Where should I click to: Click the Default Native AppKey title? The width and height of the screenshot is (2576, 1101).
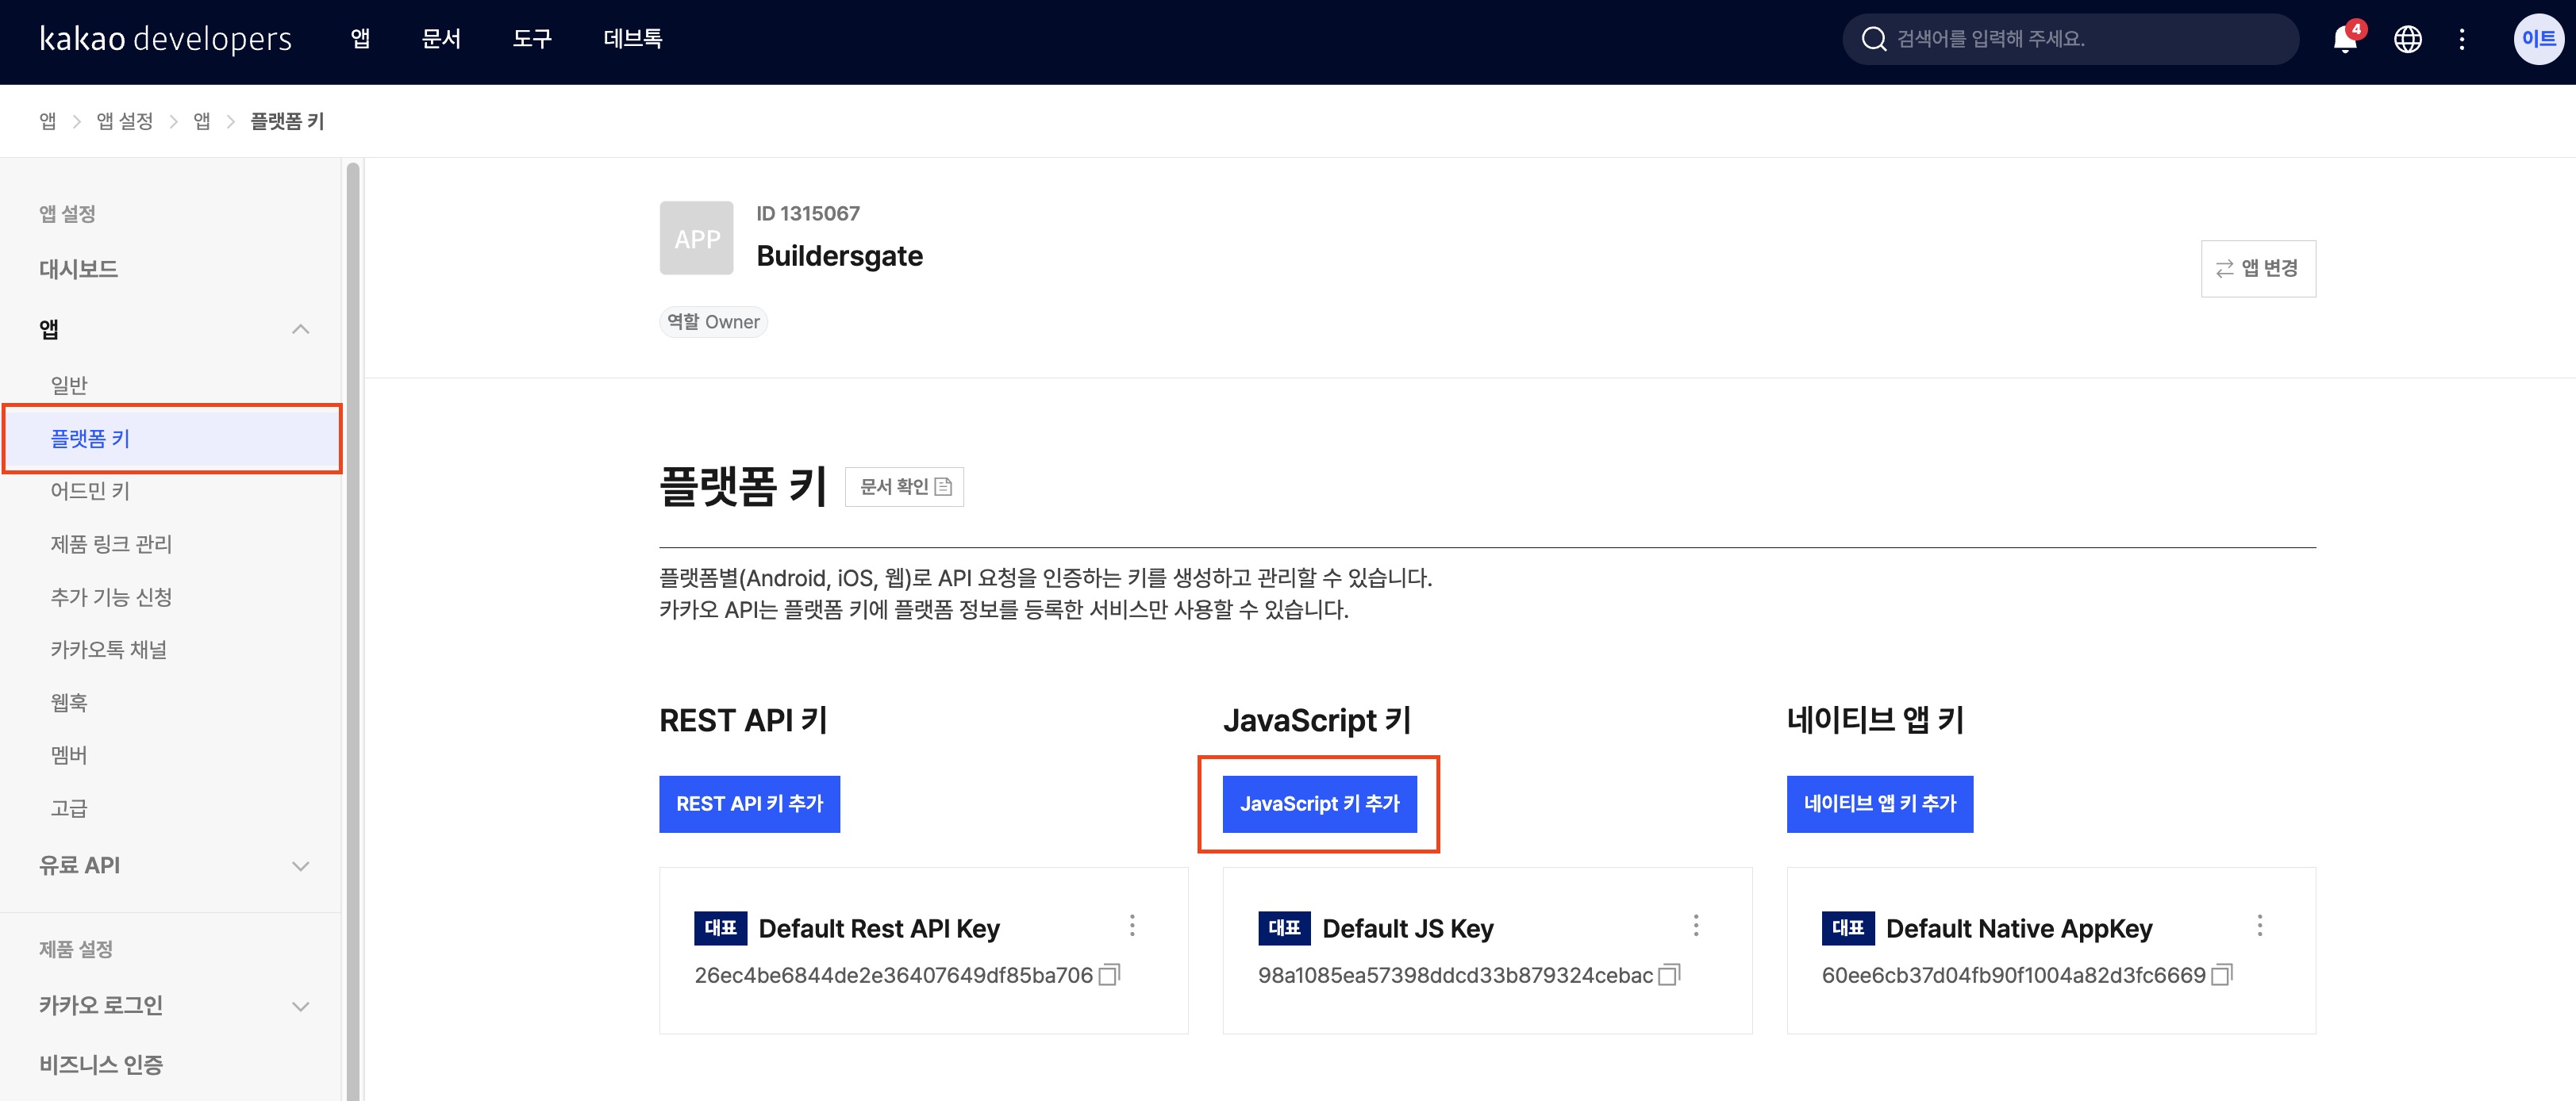tap(2018, 928)
